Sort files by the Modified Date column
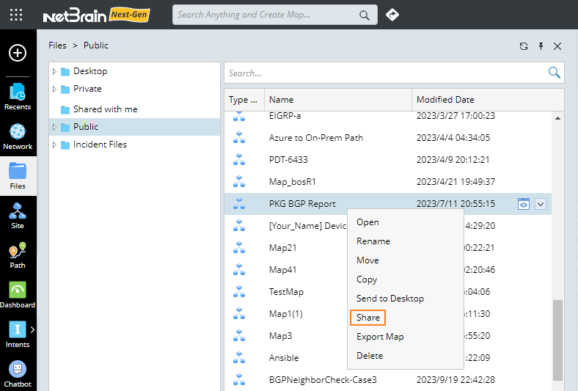Image resolution: width=578 pixels, height=391 pixels. [x=445, y=100]
